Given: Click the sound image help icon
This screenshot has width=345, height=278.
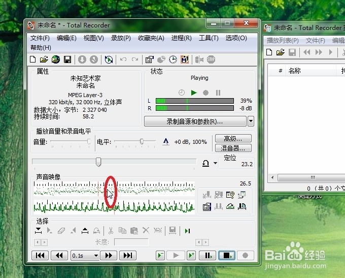Looking at the screenshot, I should click(230, 195).
